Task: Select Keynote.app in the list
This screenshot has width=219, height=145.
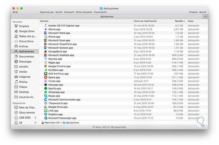Action: pos(123,59)
